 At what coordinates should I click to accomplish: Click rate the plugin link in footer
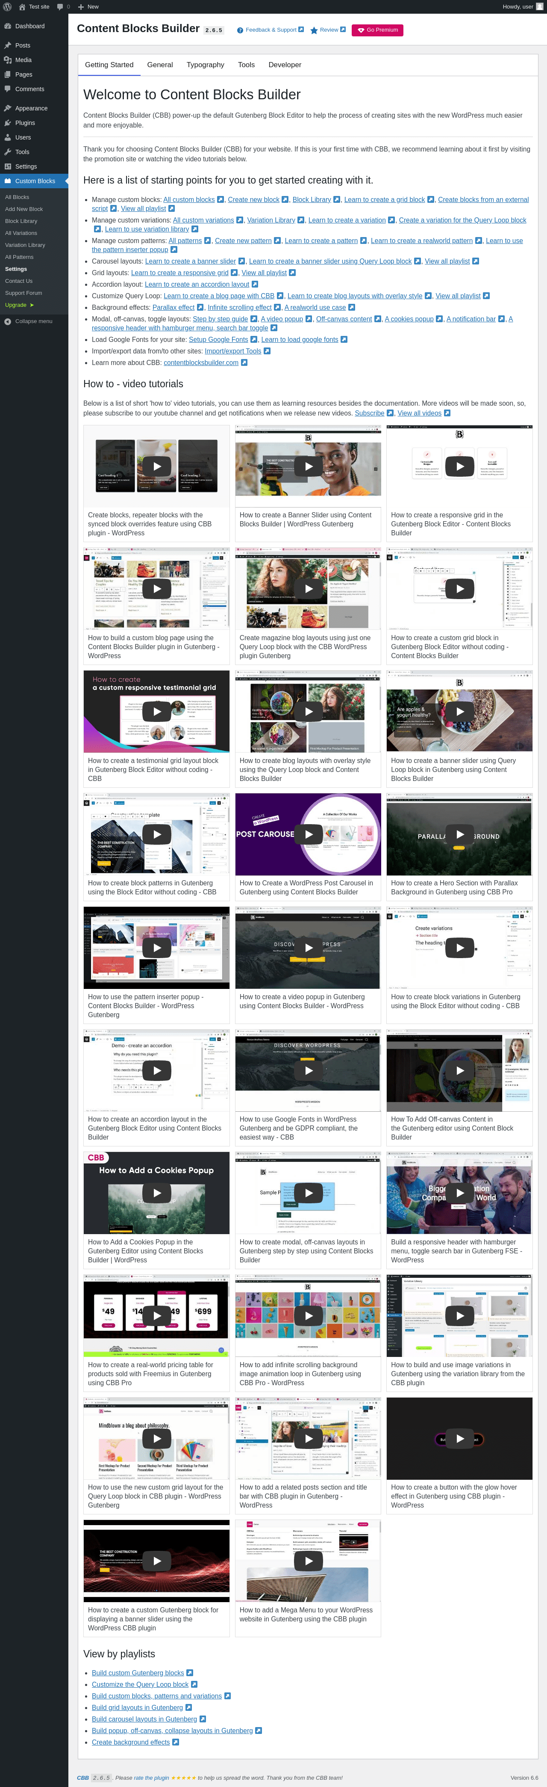(152, 1778)
